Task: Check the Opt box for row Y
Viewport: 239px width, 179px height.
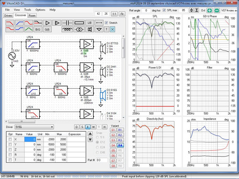Action: click(x=10, y=144)
